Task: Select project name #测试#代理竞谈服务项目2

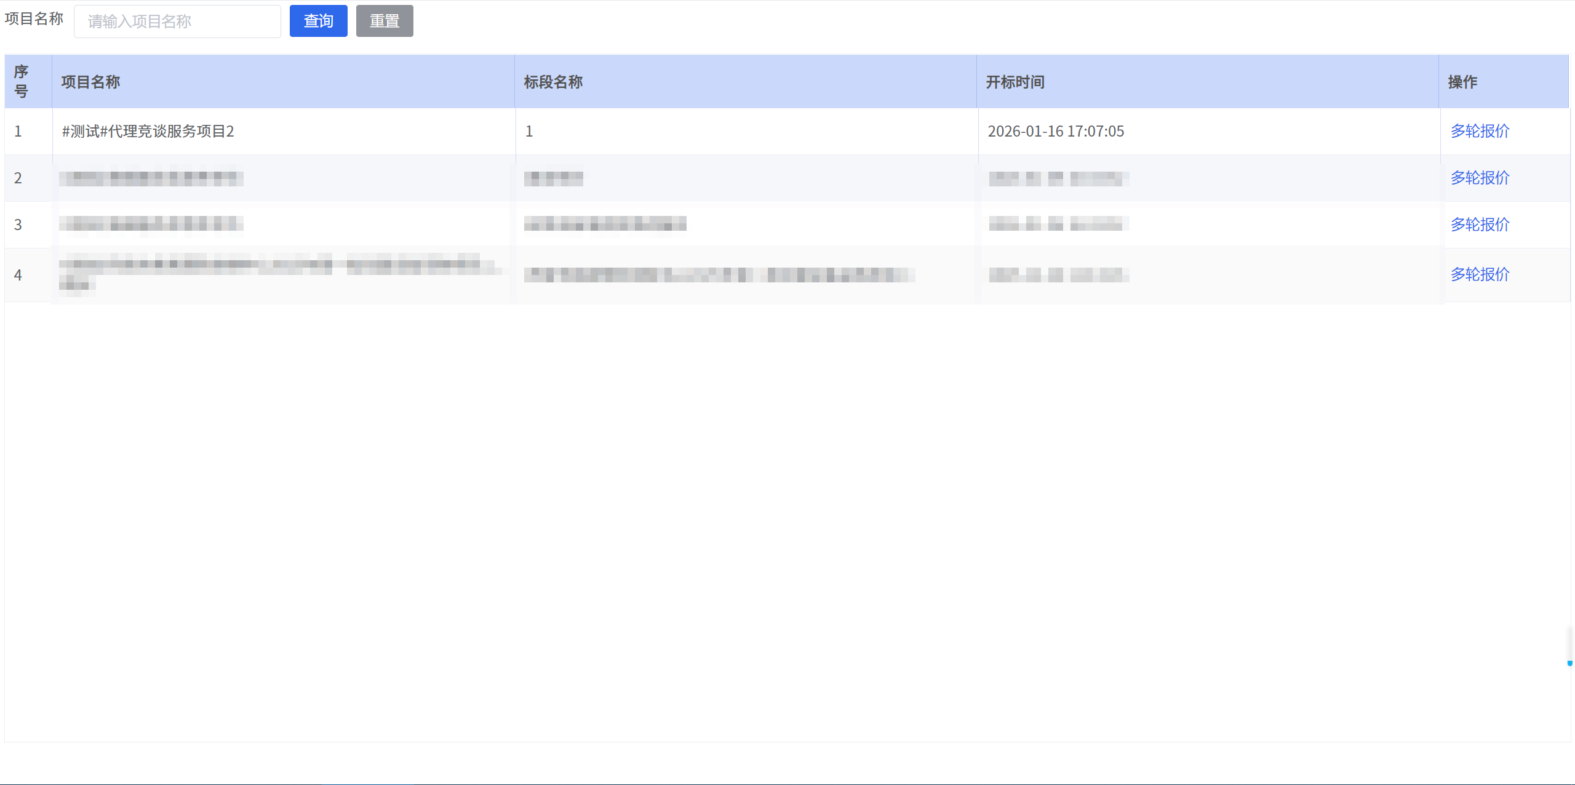Action: coord(148,131)
